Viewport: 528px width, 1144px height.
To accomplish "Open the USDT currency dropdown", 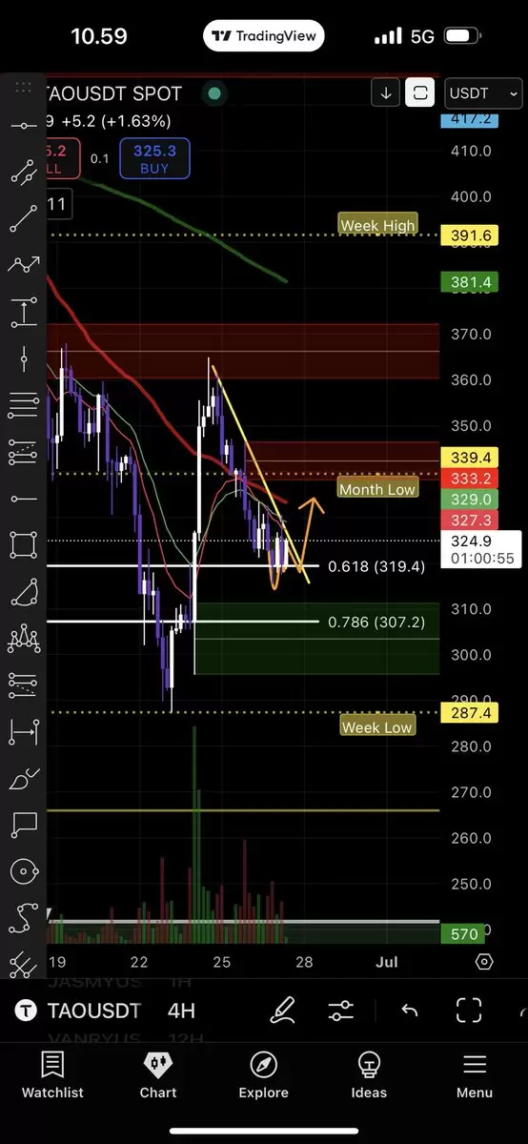I will click(482, 93).
